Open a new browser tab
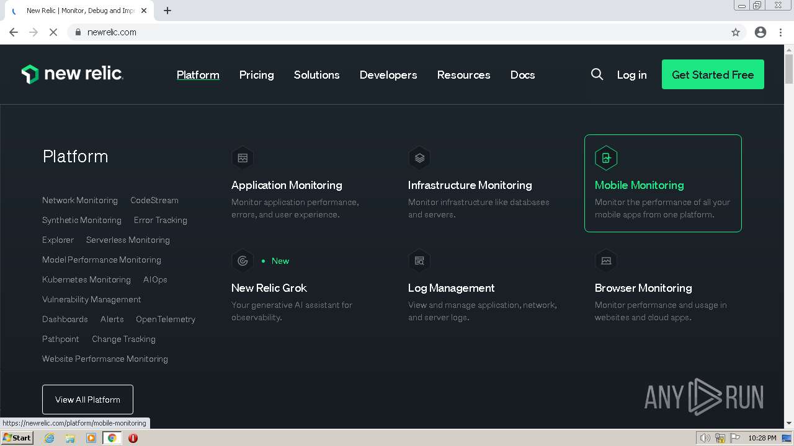 pyautogui.click(x=167, y=11)
